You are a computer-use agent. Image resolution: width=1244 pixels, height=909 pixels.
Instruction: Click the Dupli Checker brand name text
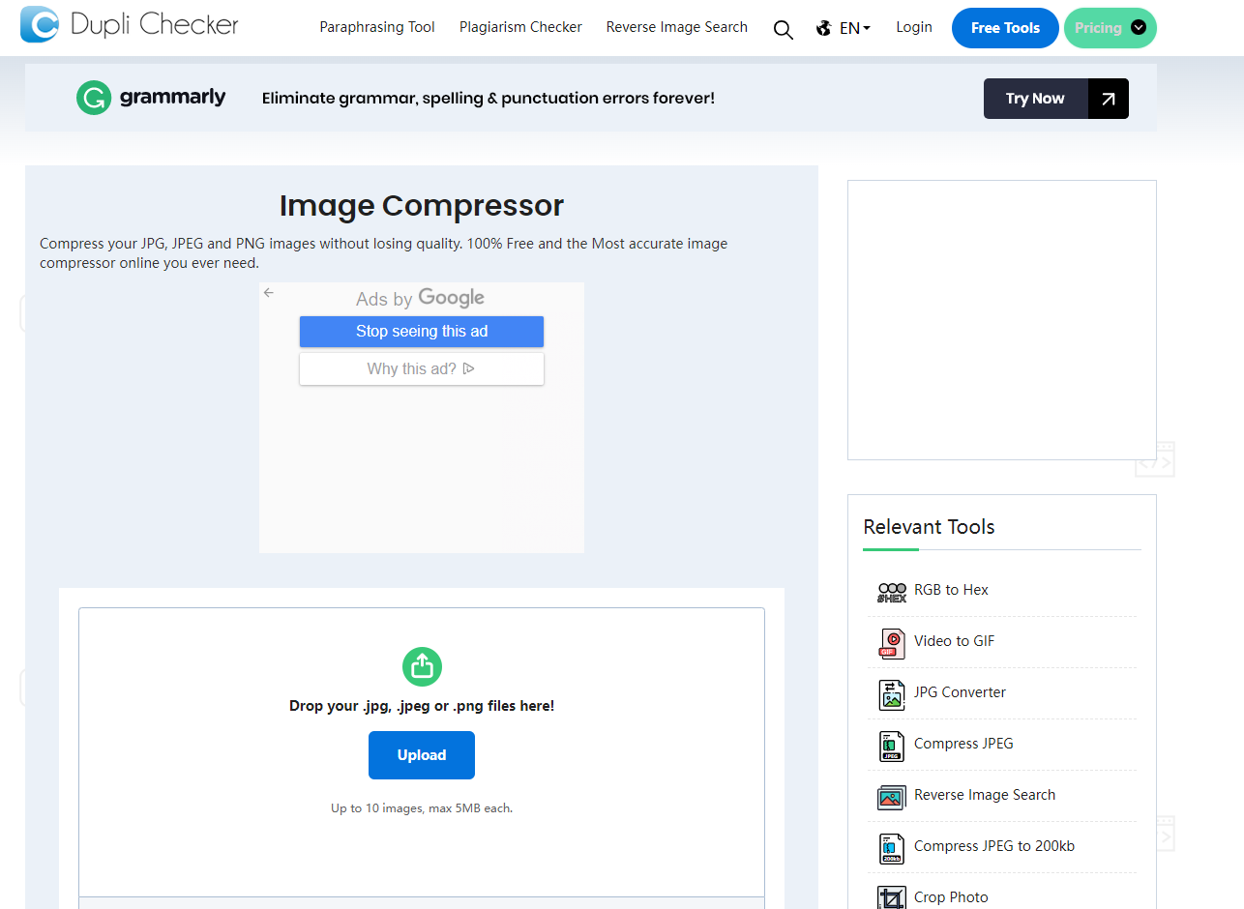pos(155,24)
